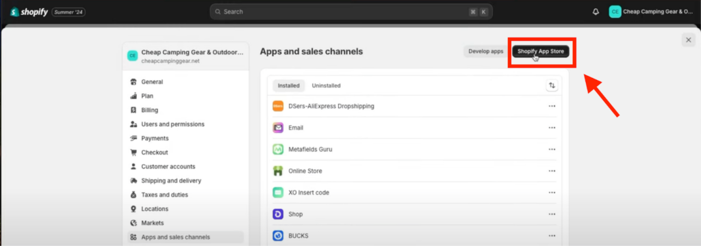Open options menu for XO Insert code
The height and width of the screenshot is (246, 701).
coord(552,193)
